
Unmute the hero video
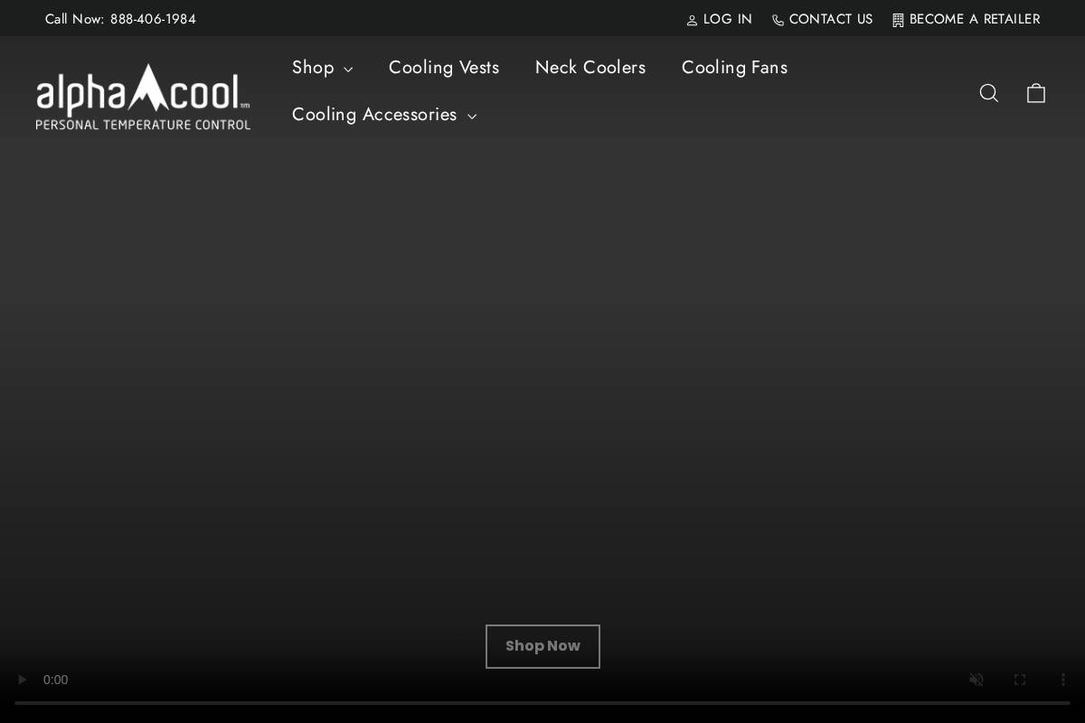pos(976,680)
